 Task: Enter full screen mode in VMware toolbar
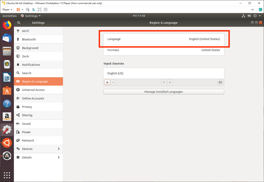39,10
